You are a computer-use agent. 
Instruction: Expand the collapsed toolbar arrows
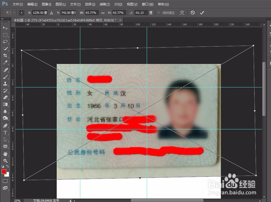pyautogui.click(x=2, y=19)
